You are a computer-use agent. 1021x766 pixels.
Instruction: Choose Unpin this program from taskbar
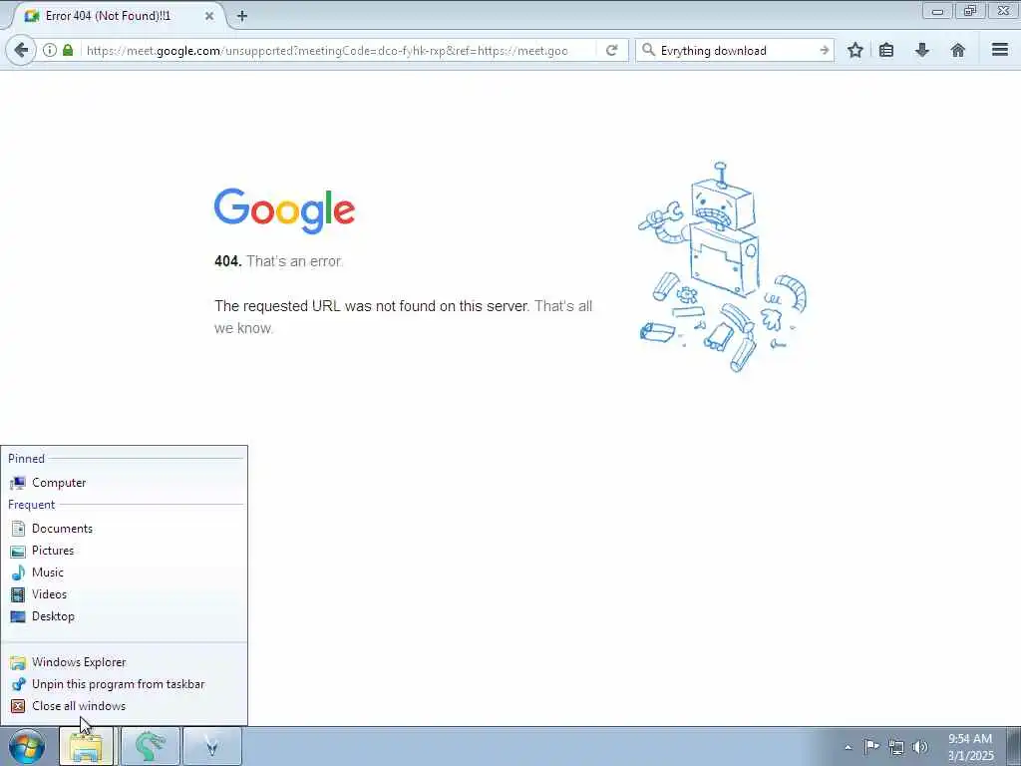point(124,684)
